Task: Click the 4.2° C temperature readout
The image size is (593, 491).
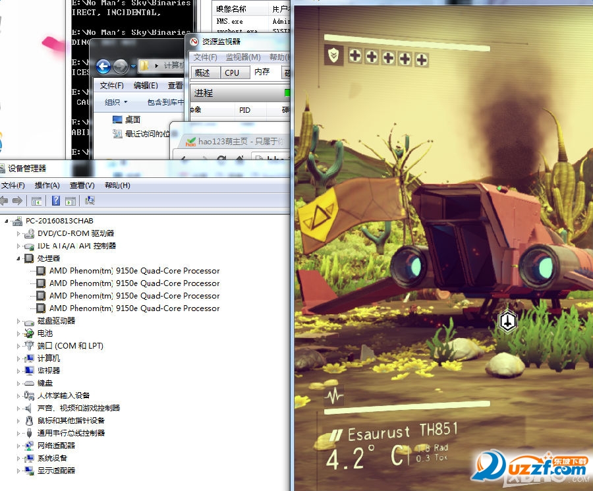Action: pyautogui.click(x=366, y=457)
